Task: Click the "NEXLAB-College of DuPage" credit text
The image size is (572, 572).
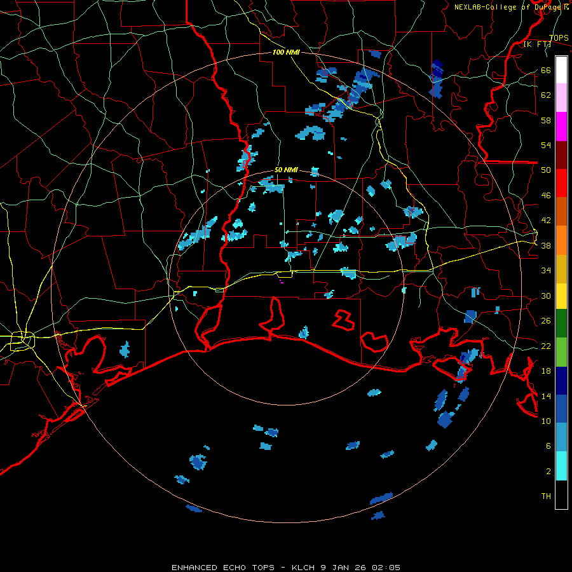Action: 508,7
